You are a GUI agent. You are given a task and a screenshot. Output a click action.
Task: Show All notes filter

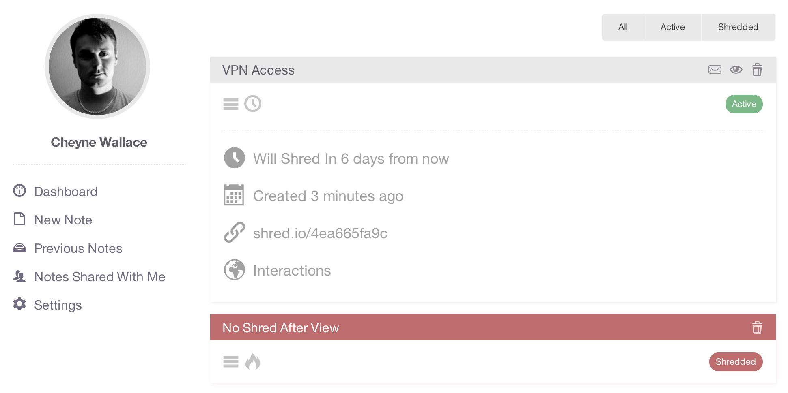[x=623, y=27]
